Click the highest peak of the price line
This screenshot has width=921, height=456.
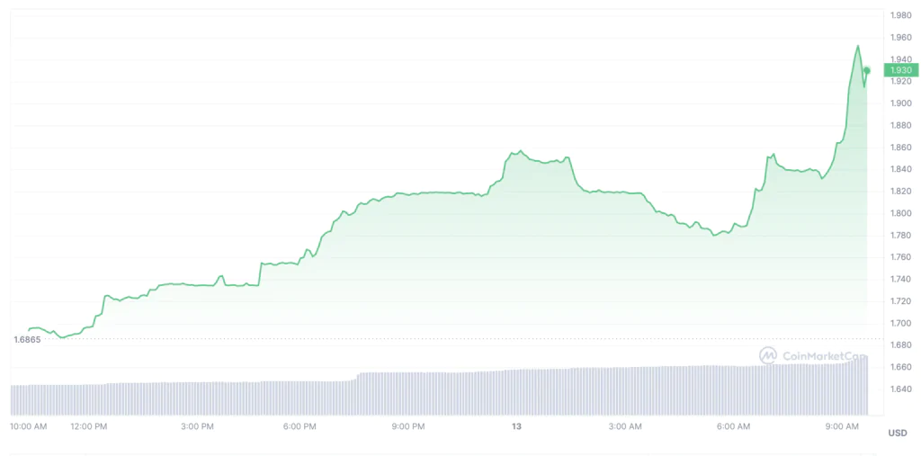pos(857,46)
